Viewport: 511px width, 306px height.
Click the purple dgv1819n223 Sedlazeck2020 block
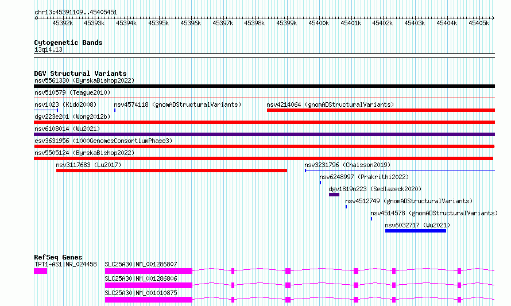pos(334,195)
